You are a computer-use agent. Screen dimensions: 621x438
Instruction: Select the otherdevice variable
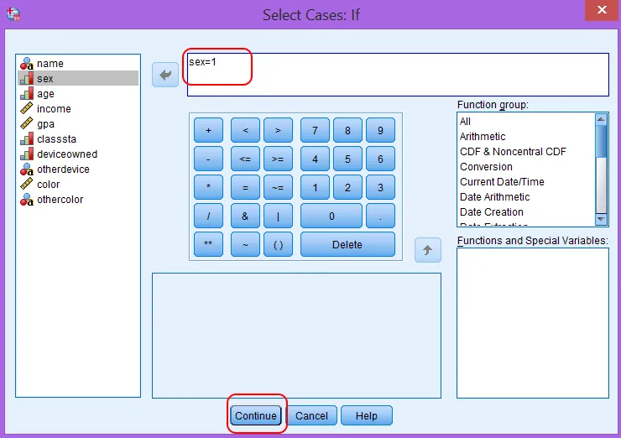(78, 169)
